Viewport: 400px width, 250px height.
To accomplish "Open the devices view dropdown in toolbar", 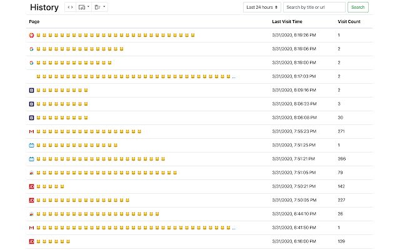I will 84,7.
